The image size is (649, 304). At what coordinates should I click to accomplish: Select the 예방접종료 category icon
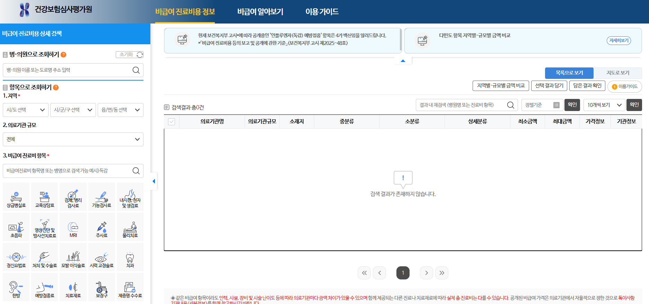45,287
